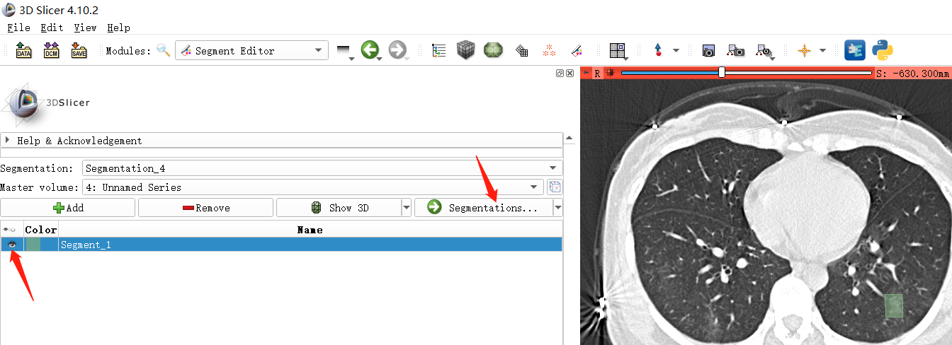Click the eye visibility column header
This screenshot has width=952, height=345.
point(12,230)
